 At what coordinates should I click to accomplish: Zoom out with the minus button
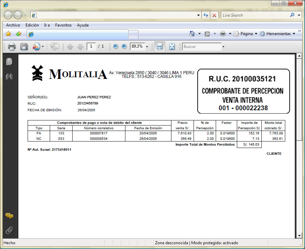(x=116, y=47)
